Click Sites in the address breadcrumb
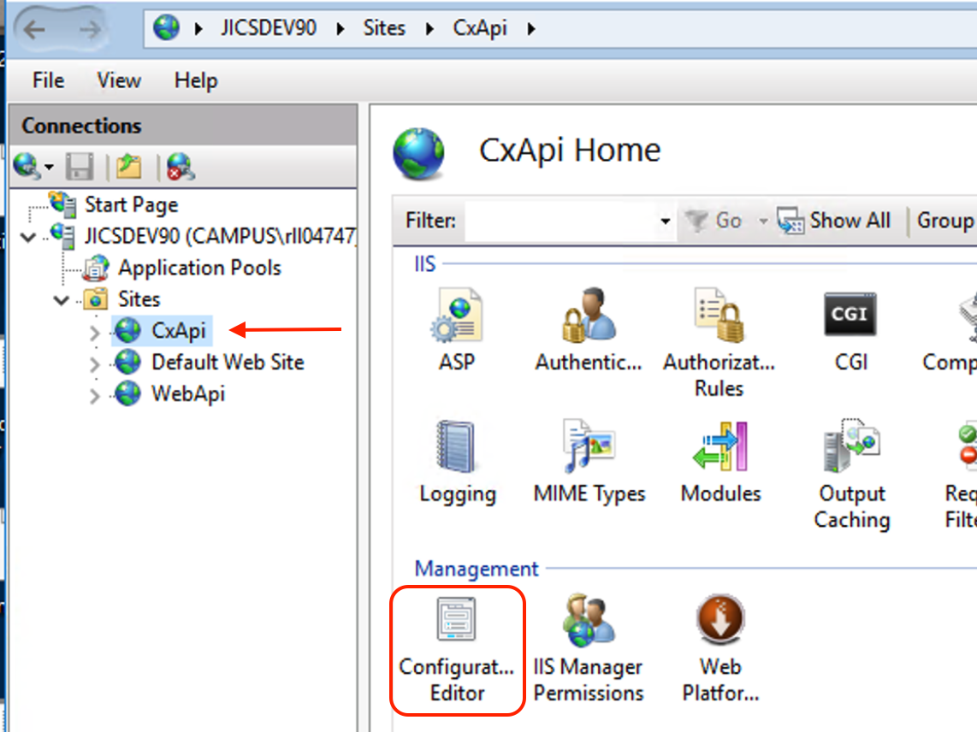This screenshot has width=977, height=732. pos(384,28)
